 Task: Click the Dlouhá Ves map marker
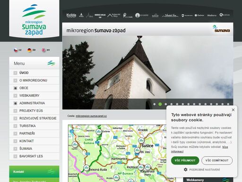coord(137,150)
